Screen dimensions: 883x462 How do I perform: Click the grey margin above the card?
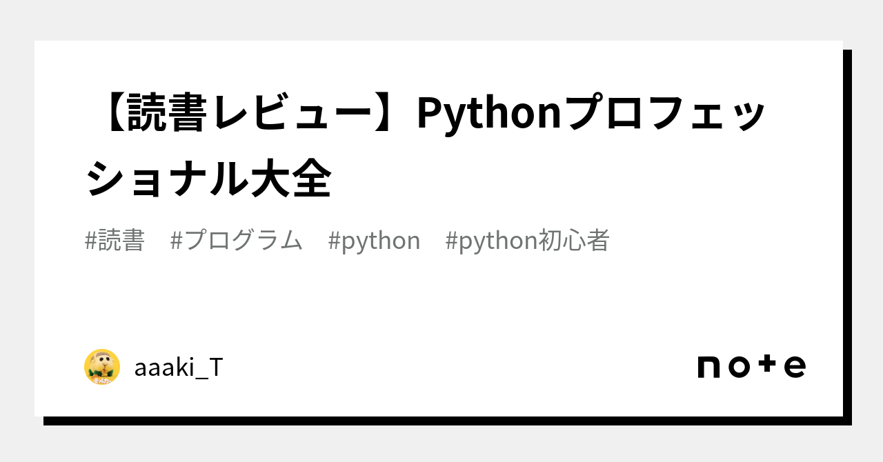coord(441,19)
